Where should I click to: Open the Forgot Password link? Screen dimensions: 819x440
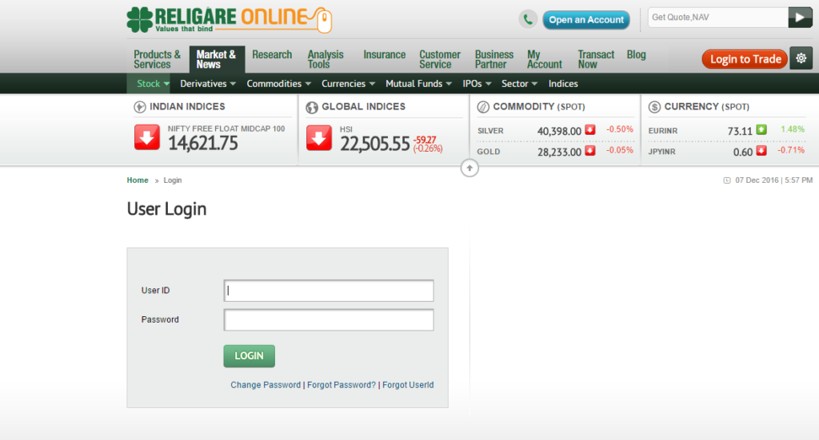(x=342, y=385)
